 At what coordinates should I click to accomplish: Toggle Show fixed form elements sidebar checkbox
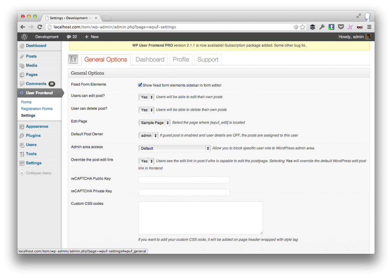[x=140, y=85]
